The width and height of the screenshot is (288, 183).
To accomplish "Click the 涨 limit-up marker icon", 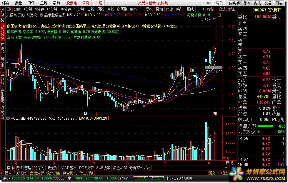I will tap(215, 113).
